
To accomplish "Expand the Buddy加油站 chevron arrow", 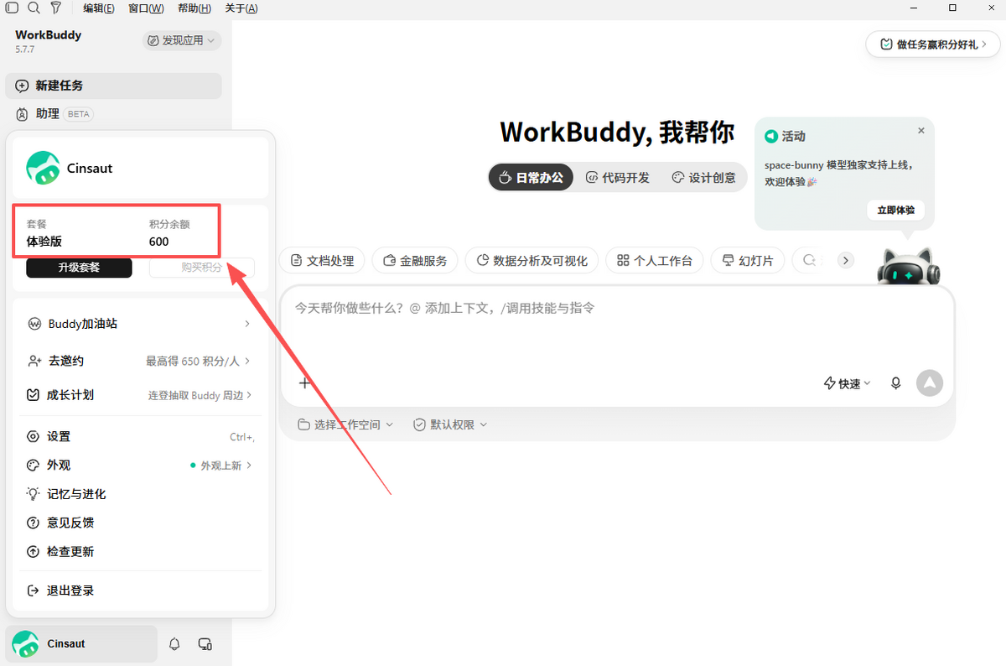I will tap(247, 324).
